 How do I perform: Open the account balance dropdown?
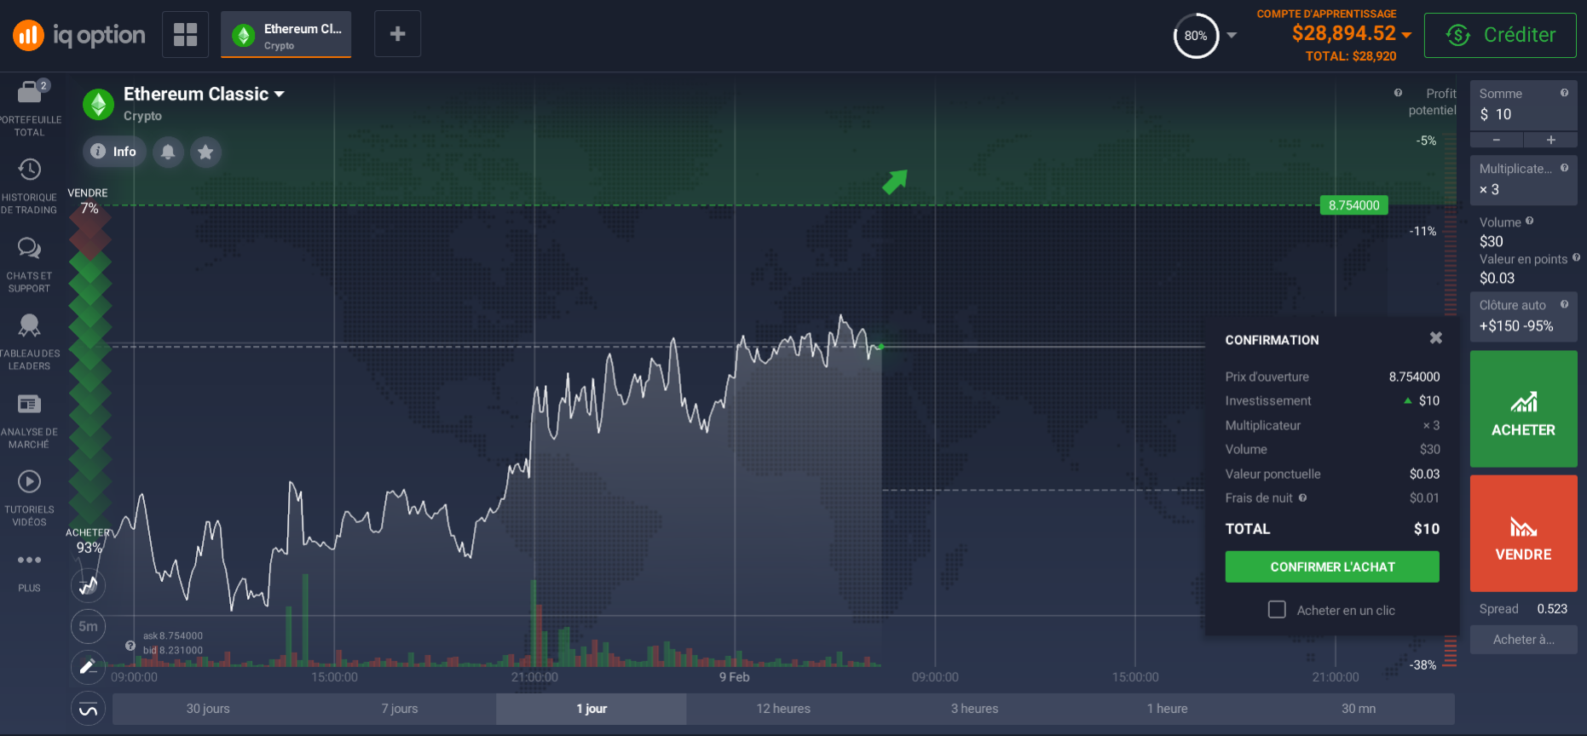tap(1406, 35)
